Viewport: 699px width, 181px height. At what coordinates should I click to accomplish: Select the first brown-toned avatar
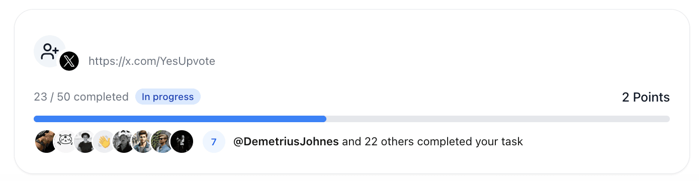tap(46, 142)
